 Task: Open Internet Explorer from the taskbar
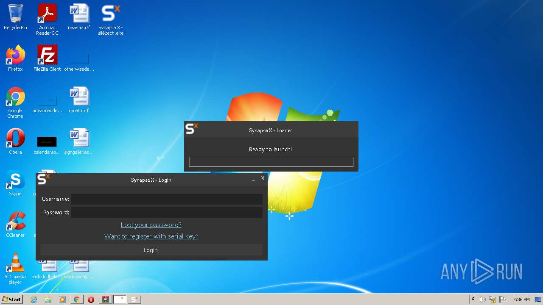pos(34,299)
